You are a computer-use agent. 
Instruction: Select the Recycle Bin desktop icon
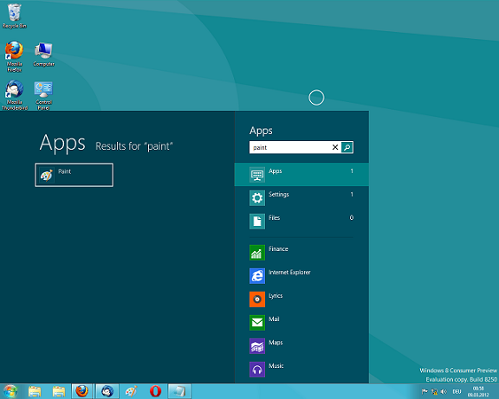[15, 16]
